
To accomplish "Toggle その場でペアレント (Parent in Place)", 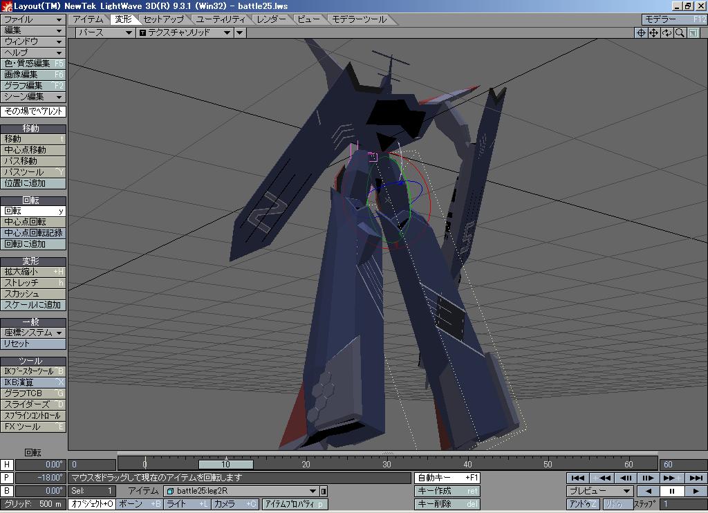I will pyautogui.click(x=33, y=111).
